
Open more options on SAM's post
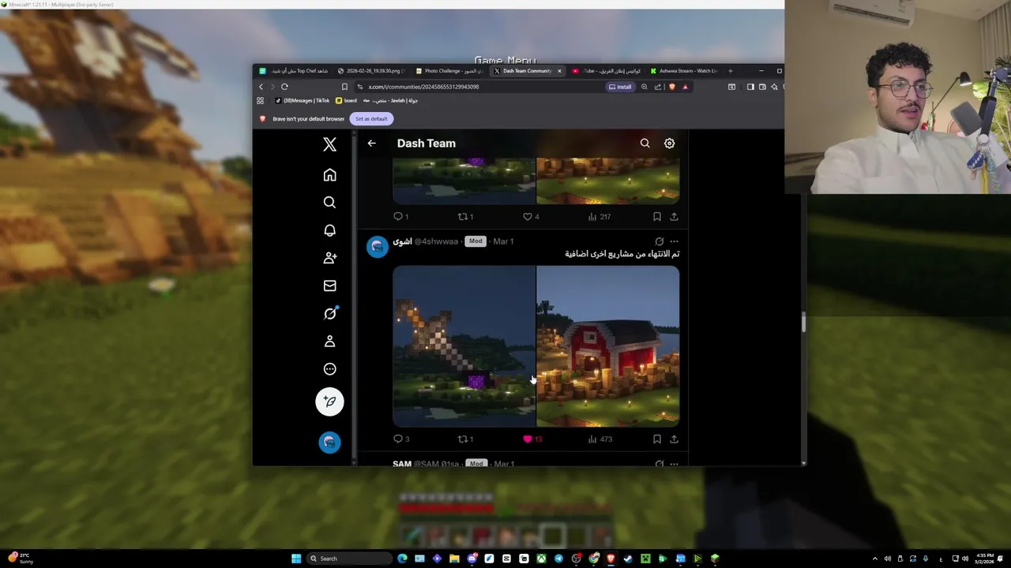pyautogui.click(x=674, y=464)
